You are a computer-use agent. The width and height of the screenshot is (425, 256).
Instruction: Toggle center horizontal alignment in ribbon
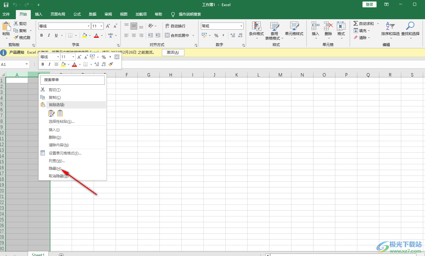click(x=134, y=35)
